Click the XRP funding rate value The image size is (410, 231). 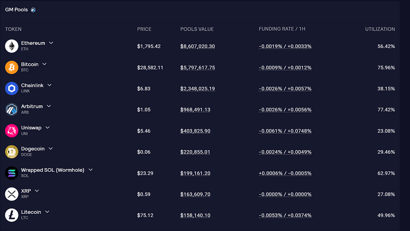[285, 195]
